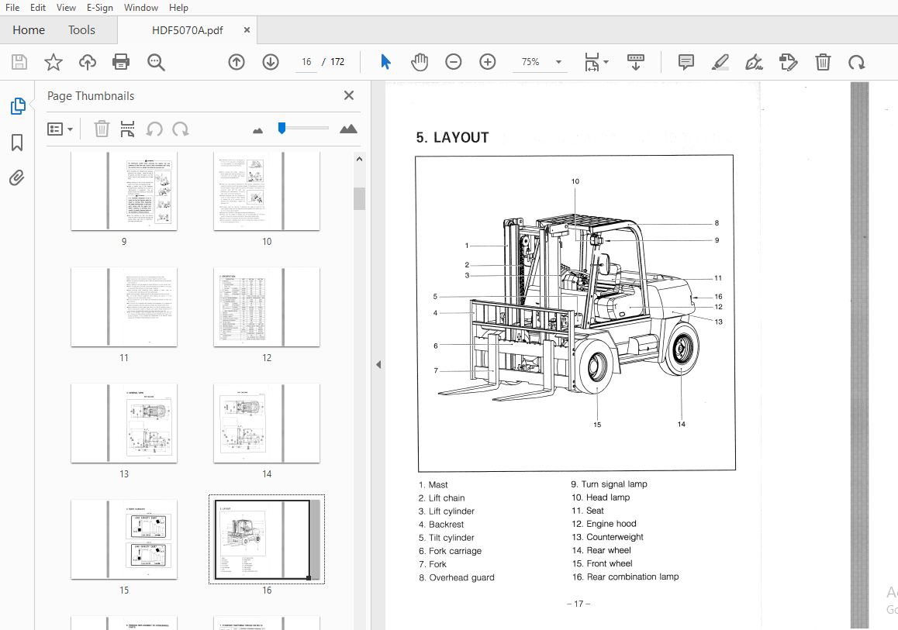Click the edit stamp tool icon

pos(788,62)
